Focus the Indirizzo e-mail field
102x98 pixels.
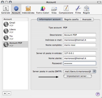pyautogui.click(x=80, y=40)
